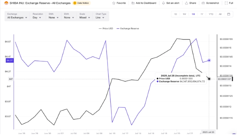
Task: Click the 84.4T left axis value
Action: point(8,57)
